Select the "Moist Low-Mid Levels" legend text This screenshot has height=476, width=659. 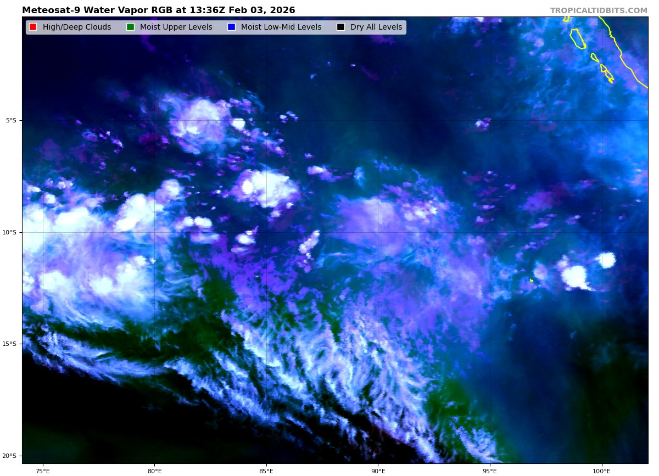pyautogui.click(x=281, y=27)
